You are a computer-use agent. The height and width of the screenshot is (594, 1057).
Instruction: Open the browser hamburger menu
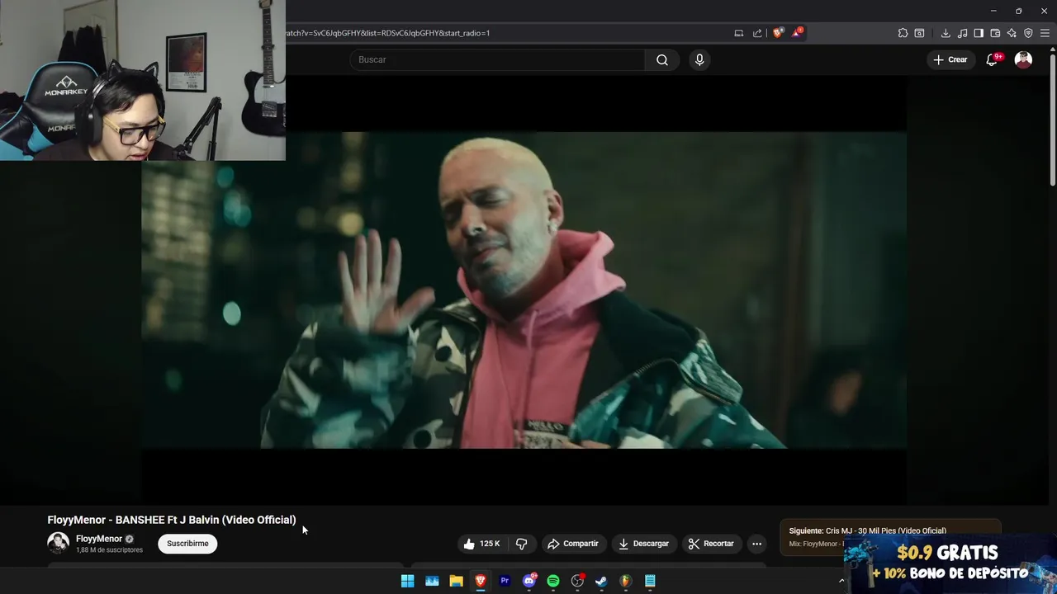click(x=1045, y=33)
